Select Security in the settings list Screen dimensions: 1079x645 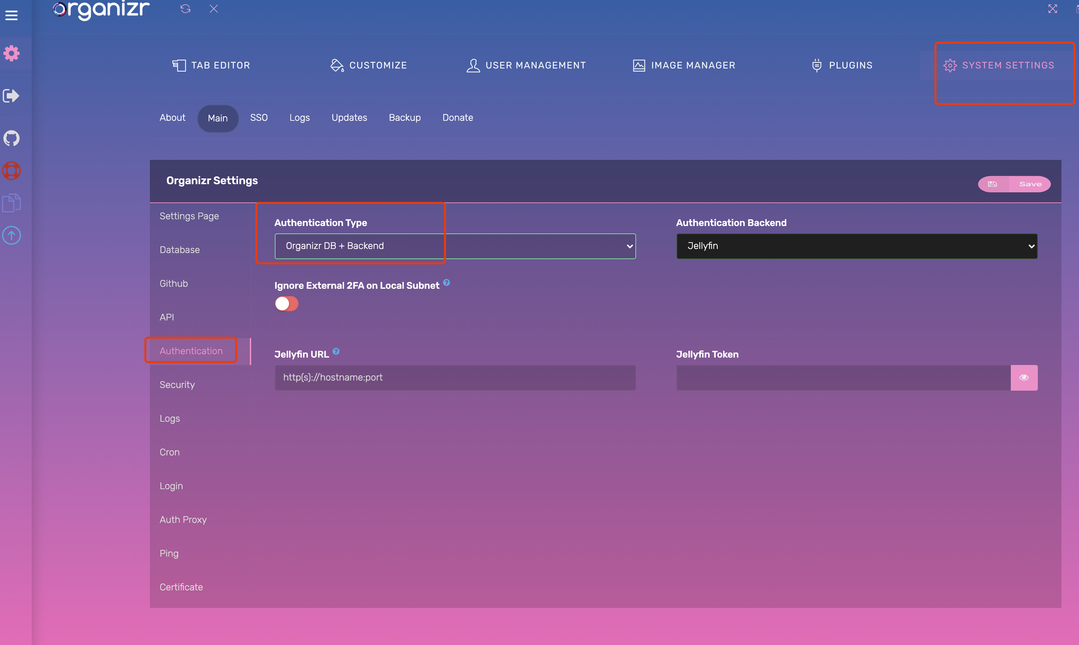pyautogui.click(x=177, y=385)
